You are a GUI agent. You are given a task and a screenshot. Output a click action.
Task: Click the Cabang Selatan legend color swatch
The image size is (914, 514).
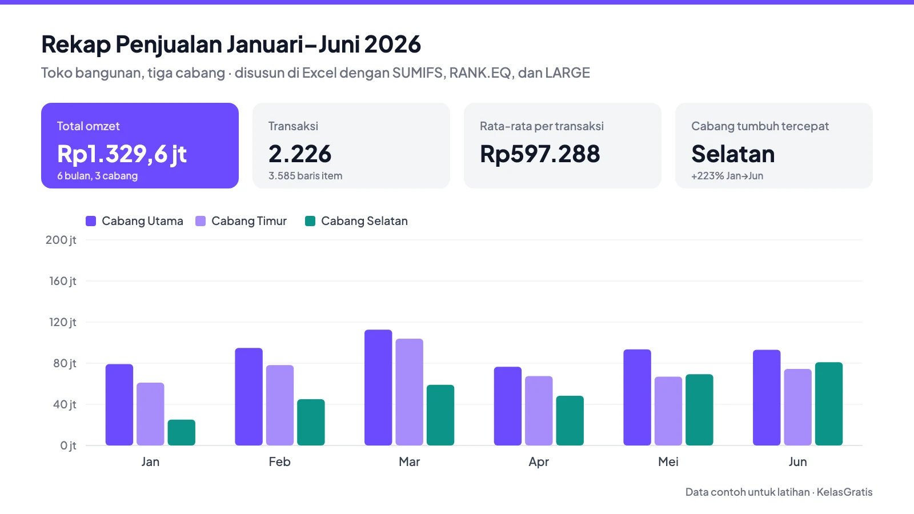click(x=310, y=221)
